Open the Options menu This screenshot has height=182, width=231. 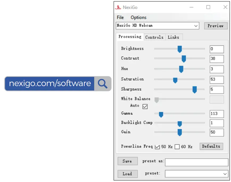[x=138, y=18]
